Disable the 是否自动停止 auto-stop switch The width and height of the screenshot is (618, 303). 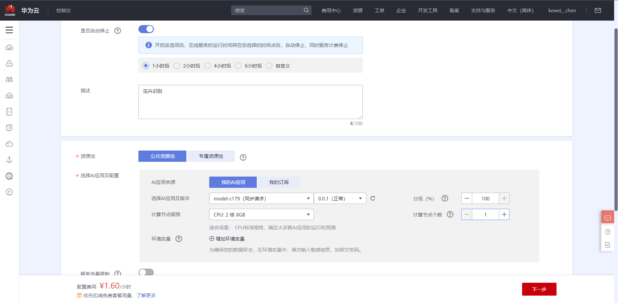146,29
